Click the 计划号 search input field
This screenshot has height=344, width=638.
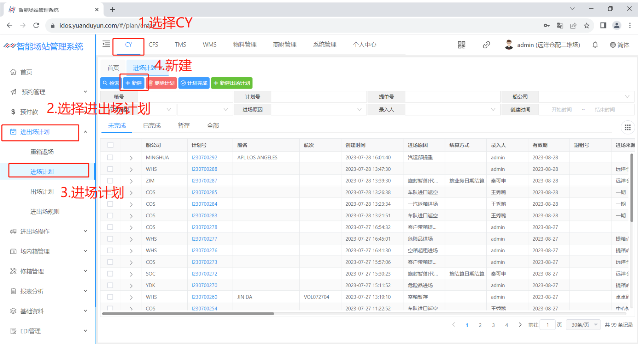318,97
